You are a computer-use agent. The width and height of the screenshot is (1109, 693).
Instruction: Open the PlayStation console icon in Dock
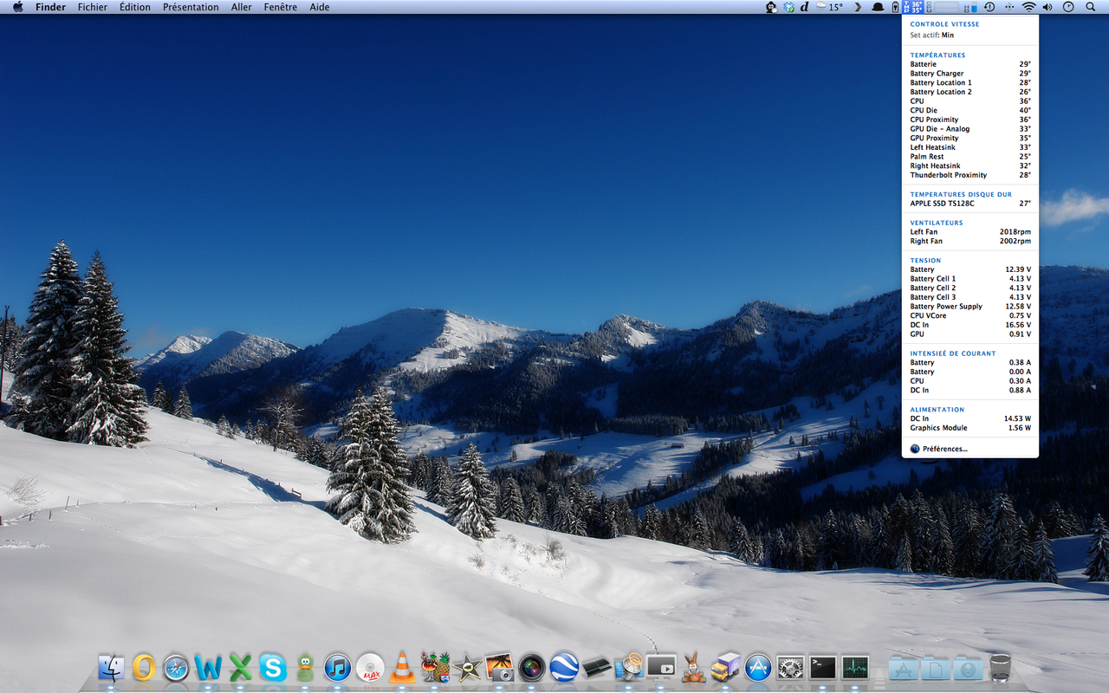click(x=596, y=667)
